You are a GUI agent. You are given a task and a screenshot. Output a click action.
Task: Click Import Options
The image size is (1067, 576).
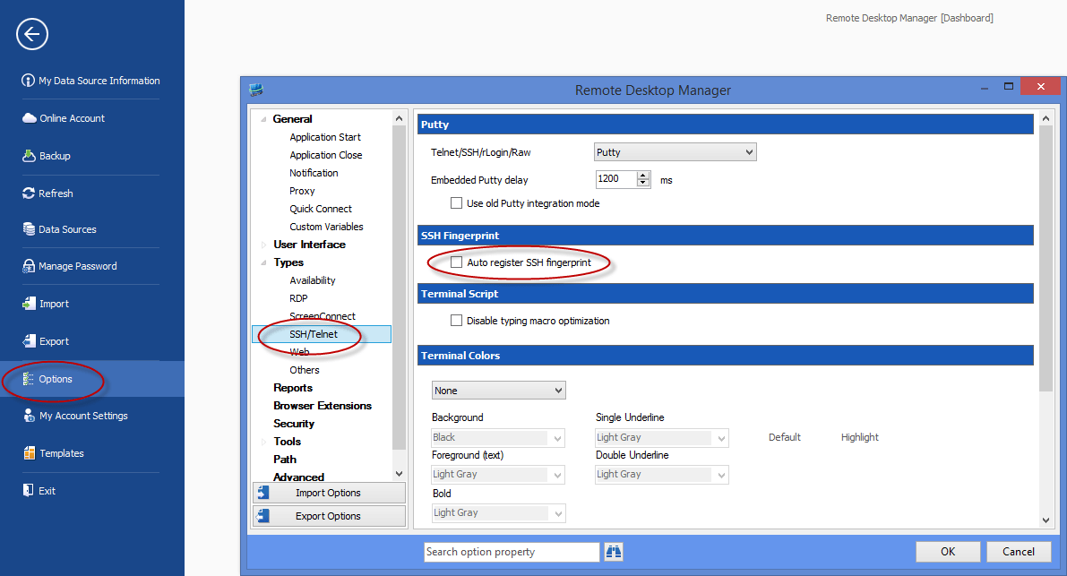coord(329,492)
